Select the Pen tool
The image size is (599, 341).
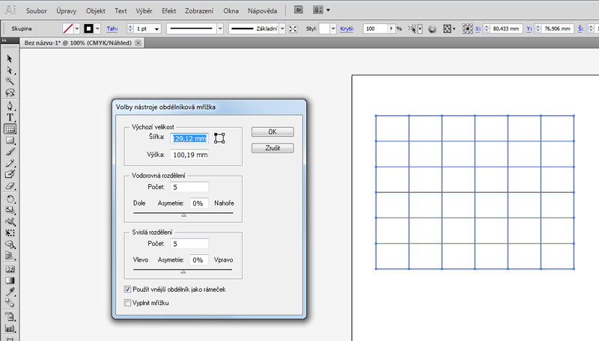tap(10, 105)
